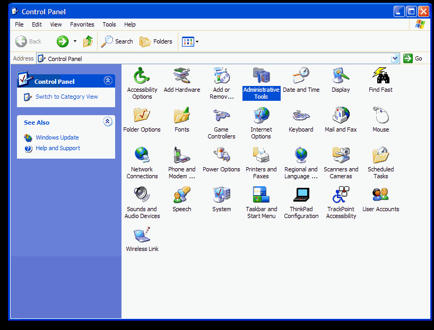Open the View menu
Viewport: 434px width, 330px height.
click(56, 24)
